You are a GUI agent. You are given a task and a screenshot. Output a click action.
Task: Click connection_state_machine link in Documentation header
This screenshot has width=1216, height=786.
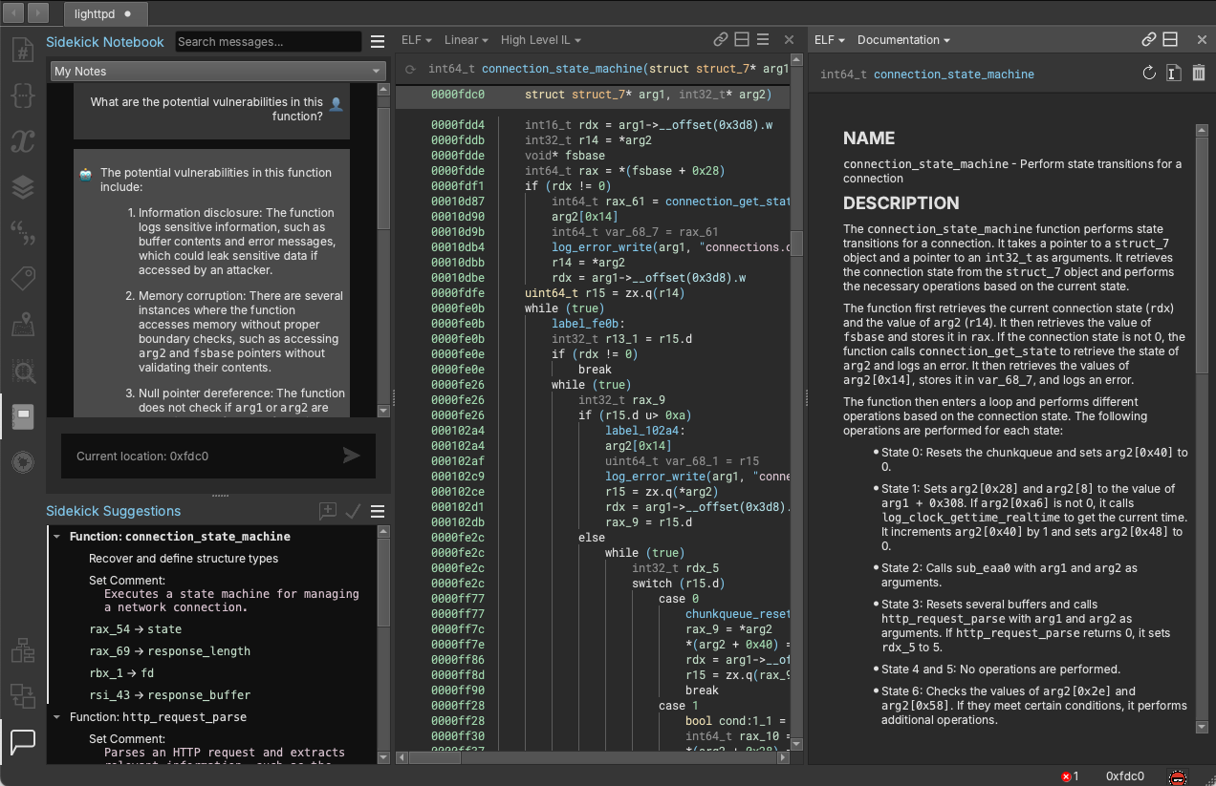[x=954, y=74]
